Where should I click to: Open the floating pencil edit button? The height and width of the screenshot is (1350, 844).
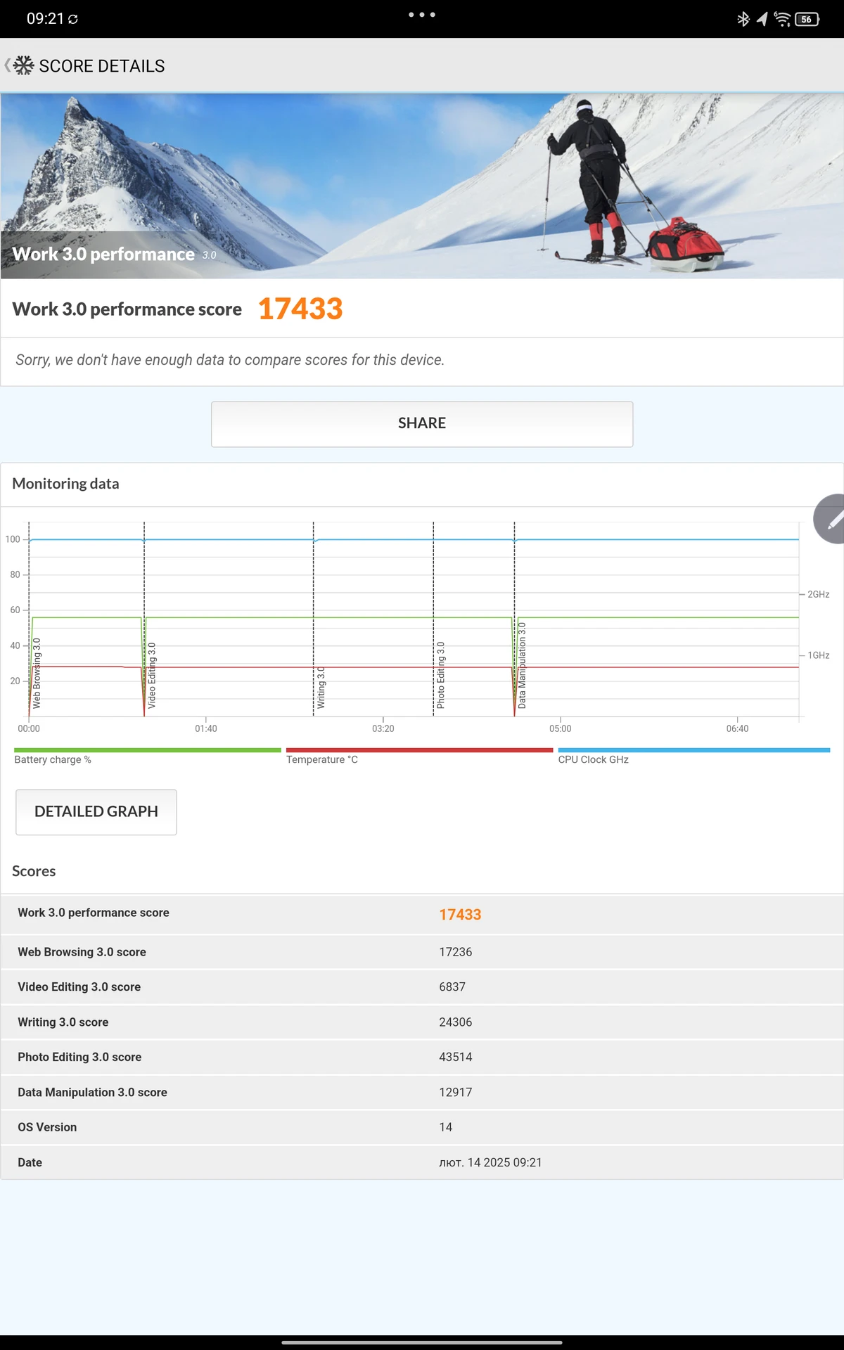coord(830,519)
